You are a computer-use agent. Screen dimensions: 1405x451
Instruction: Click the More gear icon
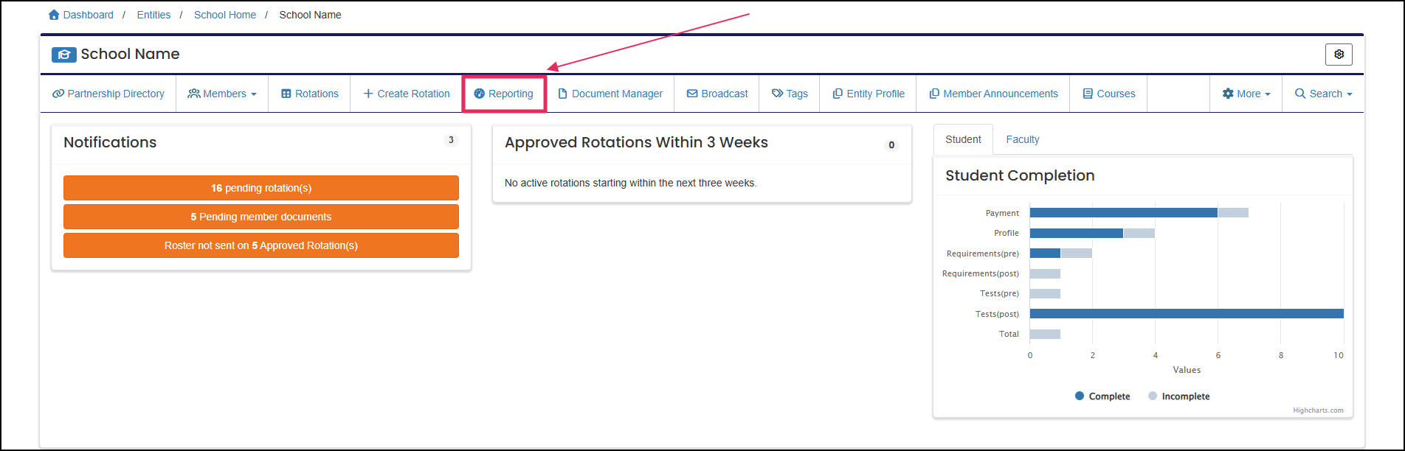[1228, 94]
